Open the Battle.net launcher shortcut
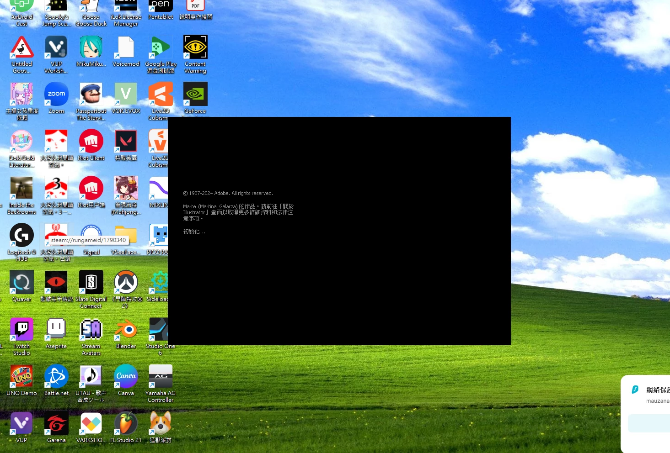 pos(56,380)
